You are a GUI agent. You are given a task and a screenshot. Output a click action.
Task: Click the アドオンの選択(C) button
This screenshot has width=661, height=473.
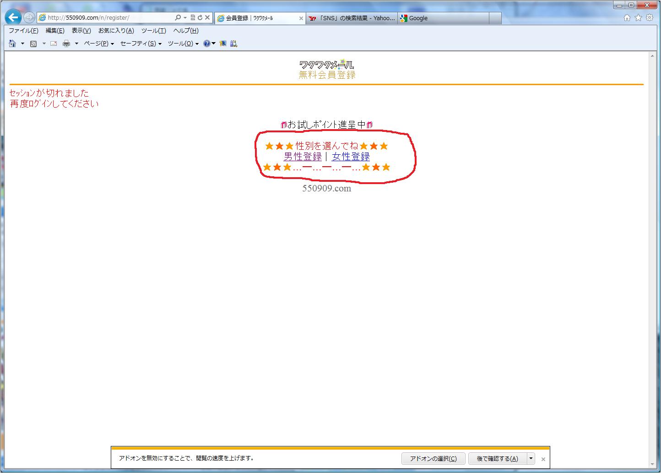click(433, 459)
